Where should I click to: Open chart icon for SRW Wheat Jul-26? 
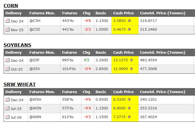pos(8,117)
